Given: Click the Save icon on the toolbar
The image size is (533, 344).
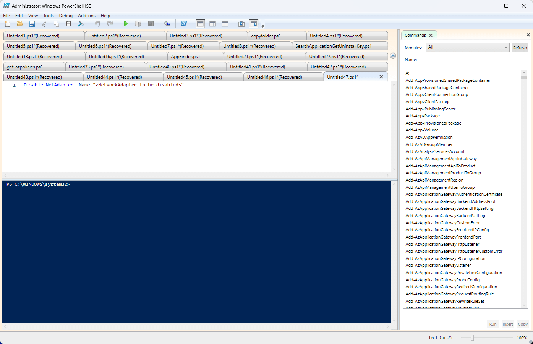Looking at the screenshot, I should (x=32, y=24).
